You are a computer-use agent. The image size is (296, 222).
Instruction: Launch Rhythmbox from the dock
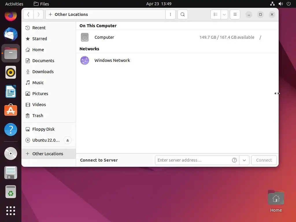tap(11, 72)
